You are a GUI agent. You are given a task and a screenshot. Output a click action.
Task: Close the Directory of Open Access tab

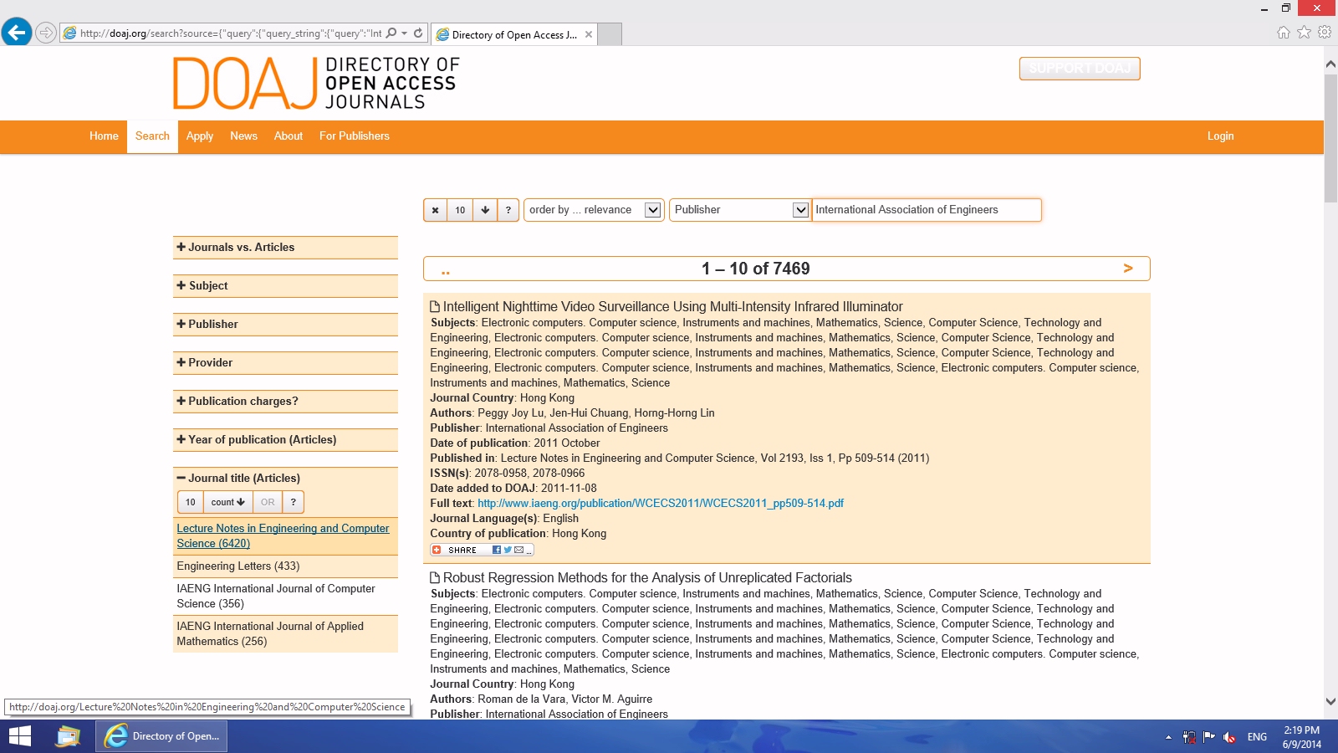pyautogui.click(x=589, y=34)
